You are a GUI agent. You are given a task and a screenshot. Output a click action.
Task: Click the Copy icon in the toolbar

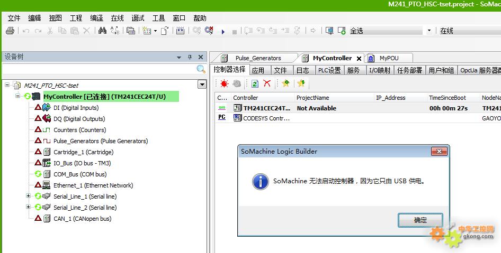[x=62, y=31]
